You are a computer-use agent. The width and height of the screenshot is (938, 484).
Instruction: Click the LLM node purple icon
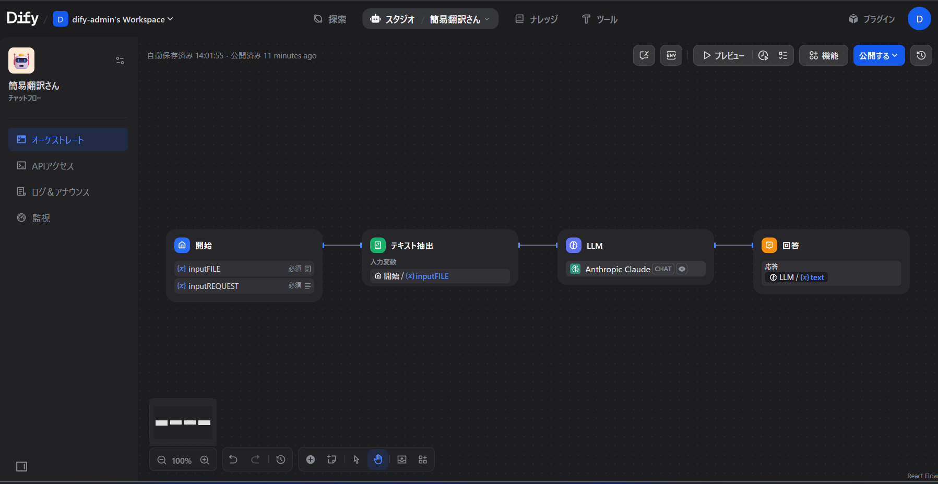click(574, 245)
